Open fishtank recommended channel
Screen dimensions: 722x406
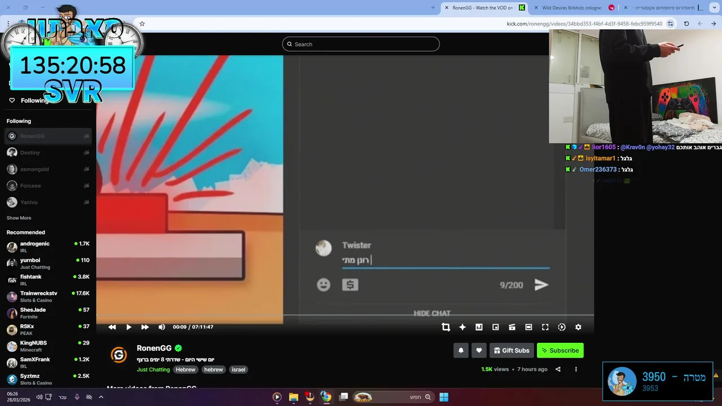point(48,280)
